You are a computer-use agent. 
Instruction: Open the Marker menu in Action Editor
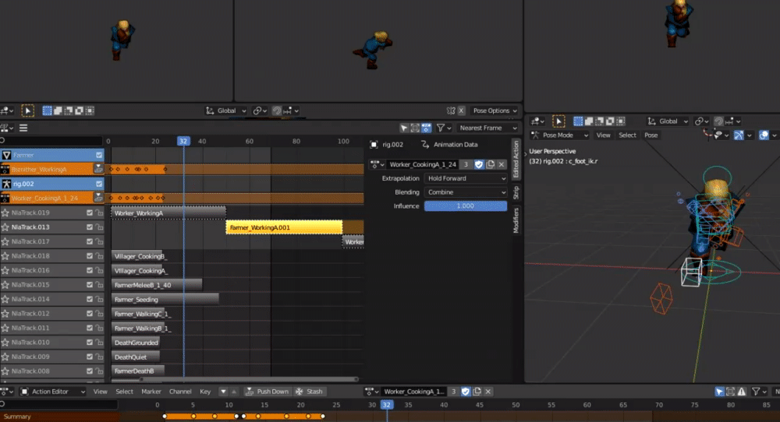[x=151, y=392]
